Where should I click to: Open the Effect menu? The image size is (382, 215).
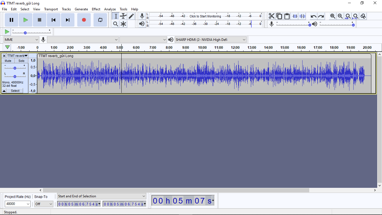coord(96,9)
